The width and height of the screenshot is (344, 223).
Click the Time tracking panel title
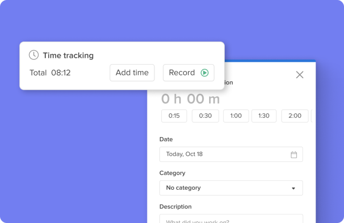pyautogui.click(x=69, y=55)
